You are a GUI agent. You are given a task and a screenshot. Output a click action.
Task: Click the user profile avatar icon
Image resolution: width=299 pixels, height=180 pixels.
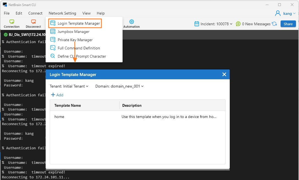278,13
